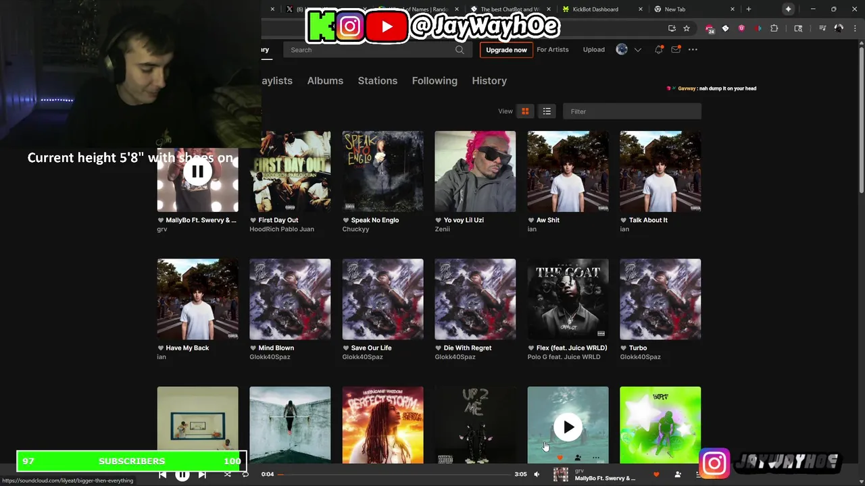Click the Mind Blown track title
The width and height of the screenshot is (865, 486).
click(x=276, y=348)
